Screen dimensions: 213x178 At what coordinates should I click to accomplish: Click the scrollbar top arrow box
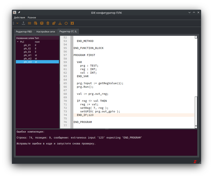coord(196,37)
